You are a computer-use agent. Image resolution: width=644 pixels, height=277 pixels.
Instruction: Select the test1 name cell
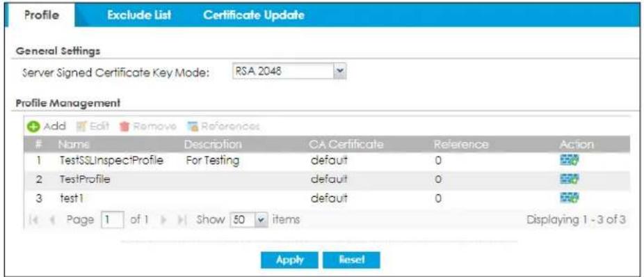coord(71,199)
